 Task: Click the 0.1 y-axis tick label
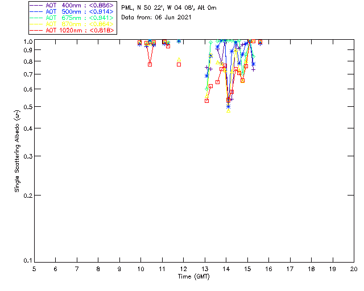[x=28, y=261]
